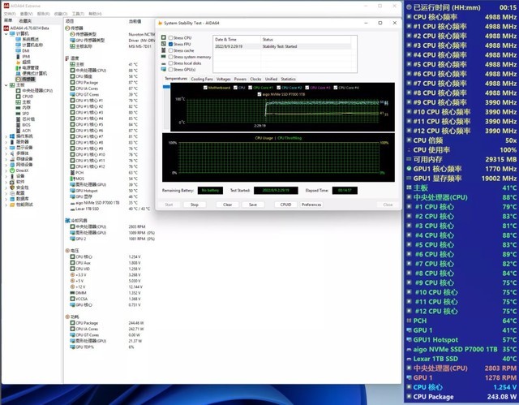Select the DMI icon in the tree
The image size is (519, 405).
18,50
